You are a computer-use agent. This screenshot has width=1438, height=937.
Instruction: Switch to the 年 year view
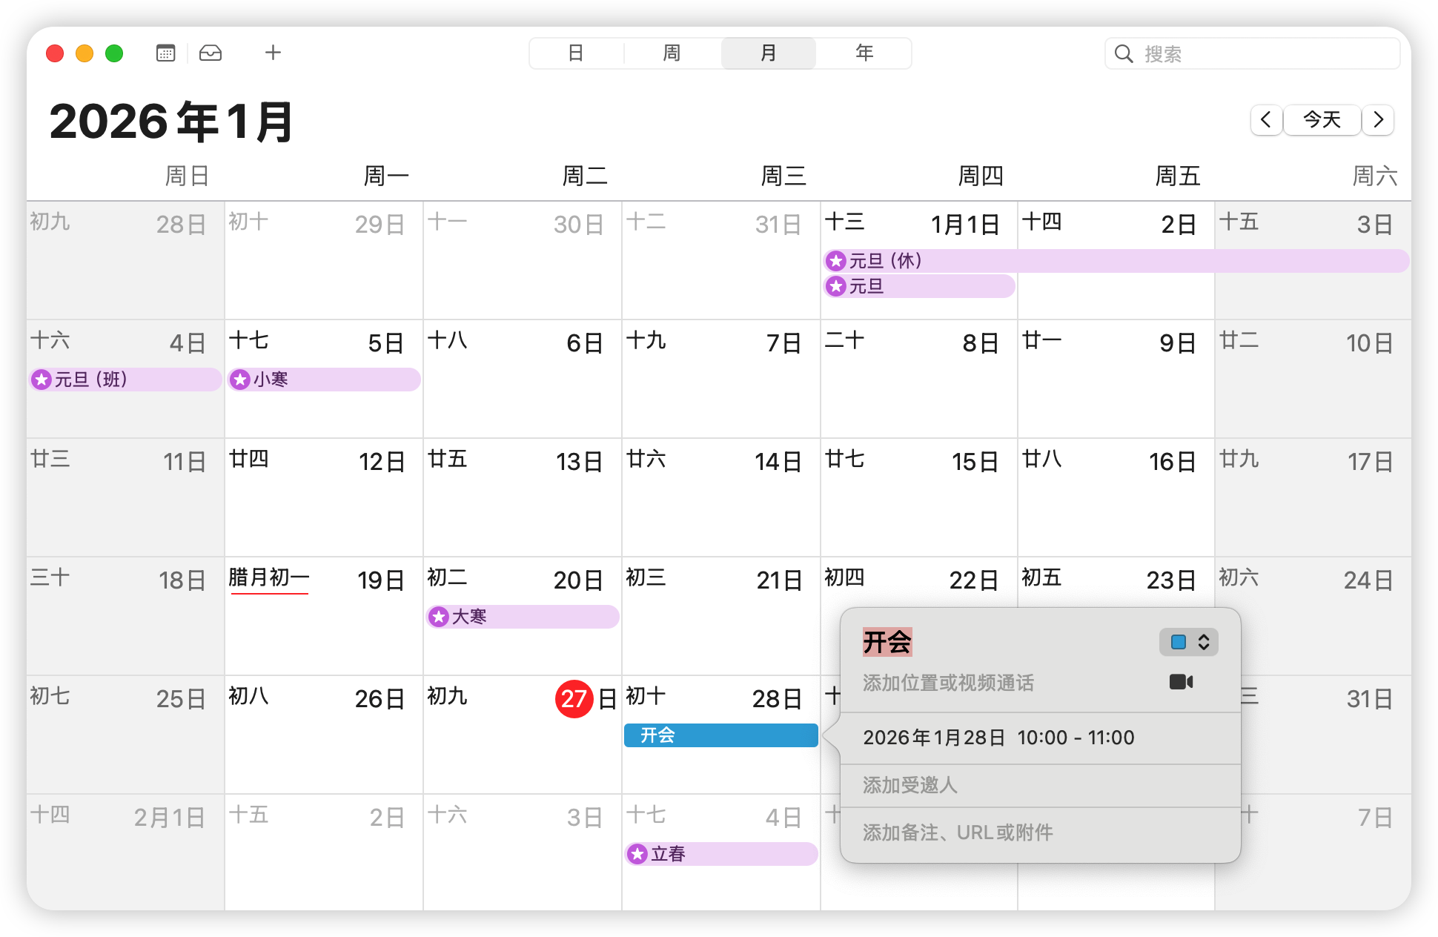pos(864,53)
